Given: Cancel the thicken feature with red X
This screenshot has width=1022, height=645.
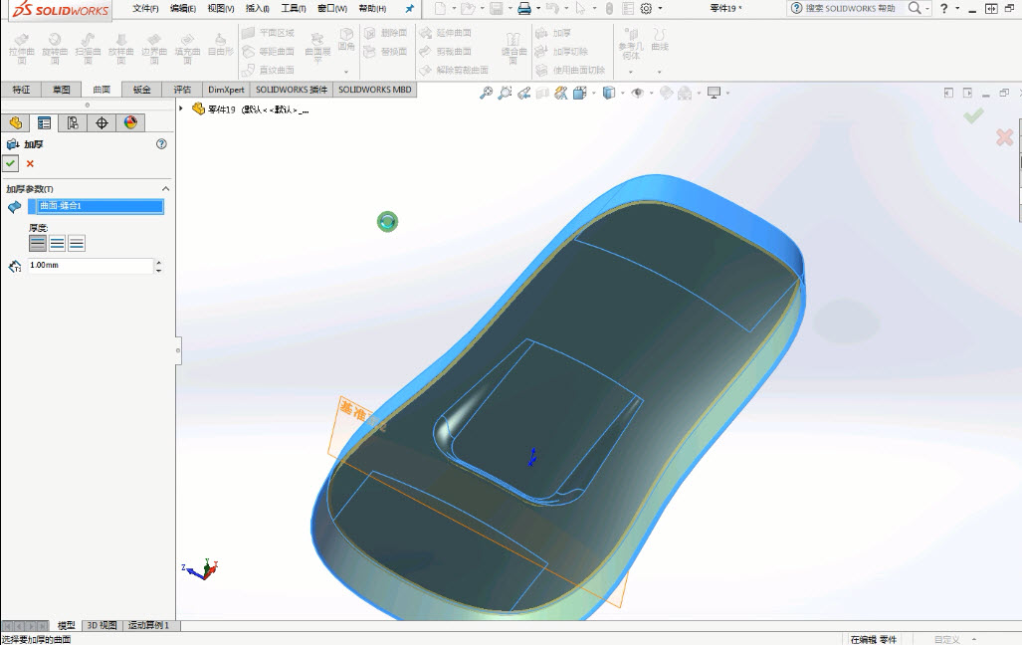Looking at the screenshot, I should click(x=30, y=163).
